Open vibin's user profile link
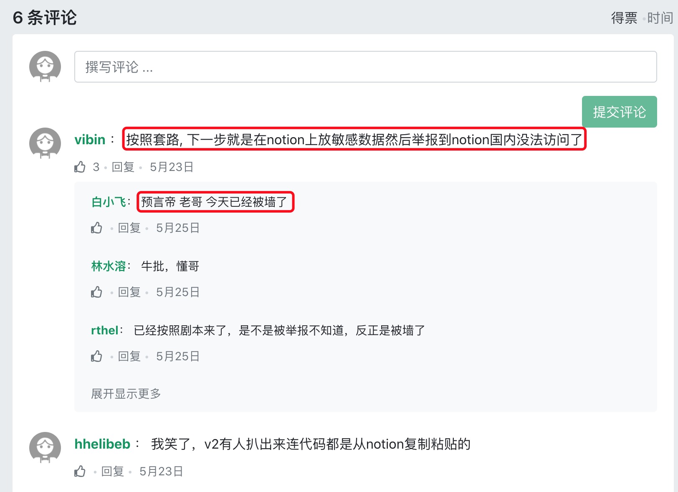Image resolution: width=678 pixels, height=492 pixels. (90, 140)
